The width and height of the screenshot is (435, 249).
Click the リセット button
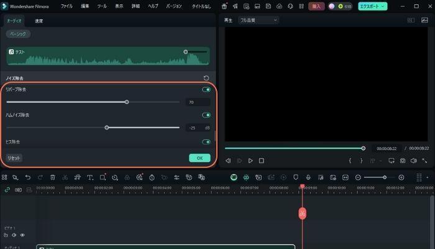click(x=14, y=158)
